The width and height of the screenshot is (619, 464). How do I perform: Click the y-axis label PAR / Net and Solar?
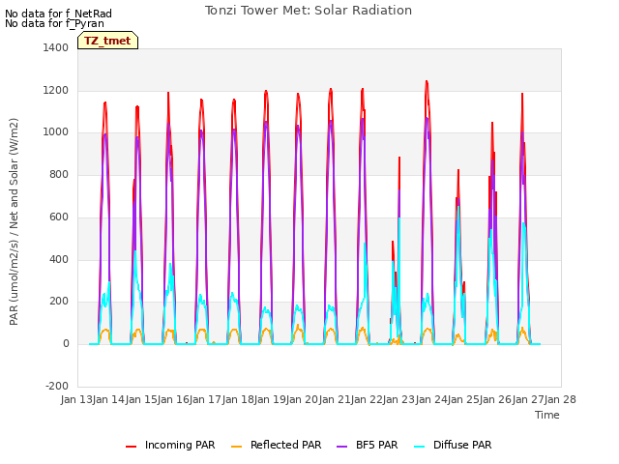coord(14,221)
